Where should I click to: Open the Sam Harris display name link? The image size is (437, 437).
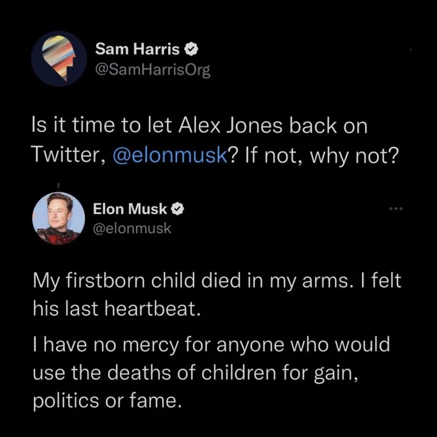coord(137,49)
